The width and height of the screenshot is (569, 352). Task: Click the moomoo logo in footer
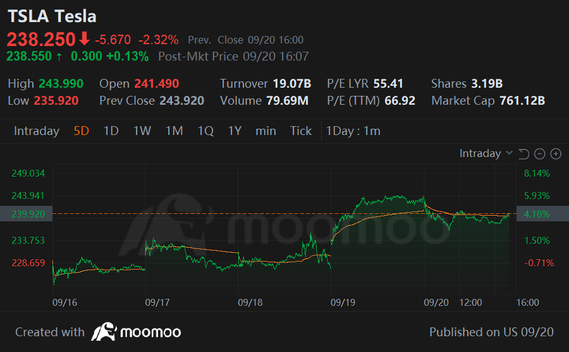coord(136,332)
